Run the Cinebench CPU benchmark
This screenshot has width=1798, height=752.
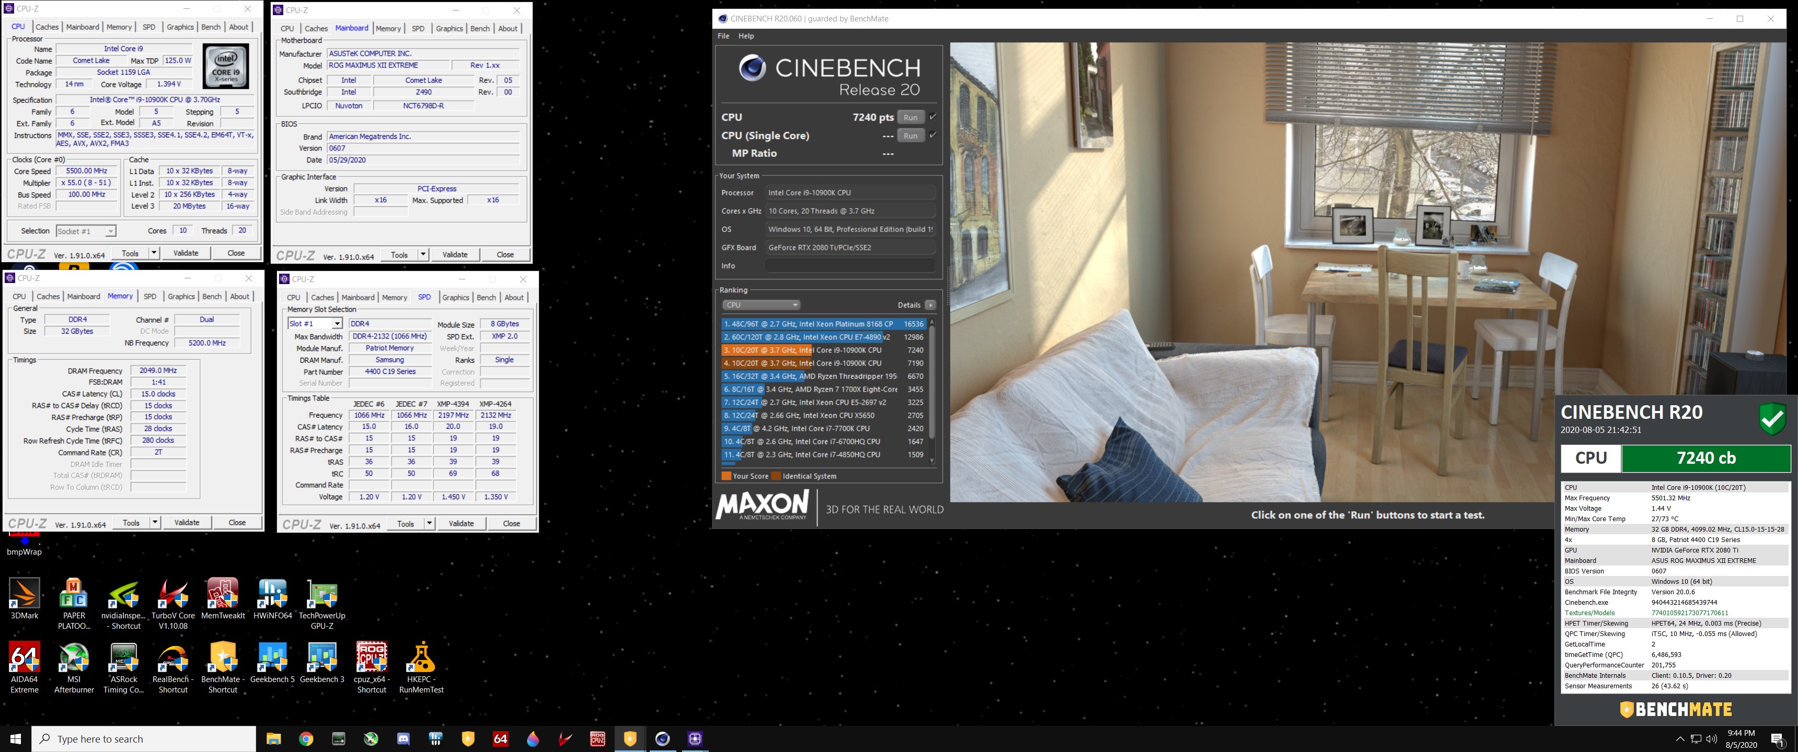910,117
